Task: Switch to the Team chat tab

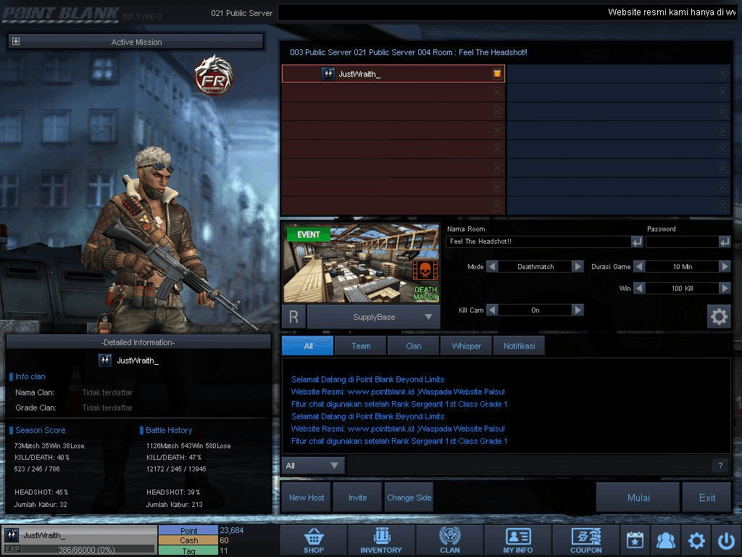Action: tap(361, 346)
